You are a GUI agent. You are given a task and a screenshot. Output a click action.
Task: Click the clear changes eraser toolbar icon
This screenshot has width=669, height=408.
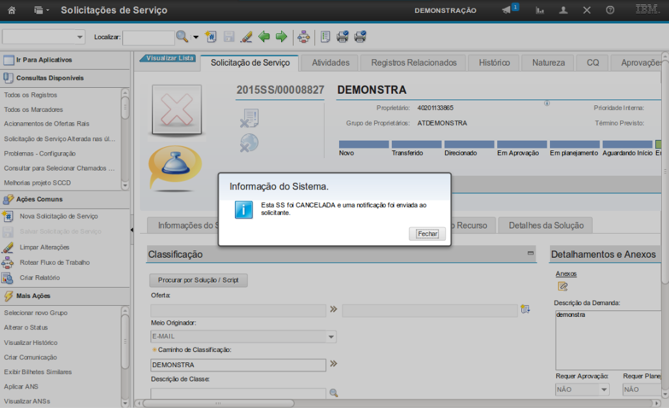246,37
